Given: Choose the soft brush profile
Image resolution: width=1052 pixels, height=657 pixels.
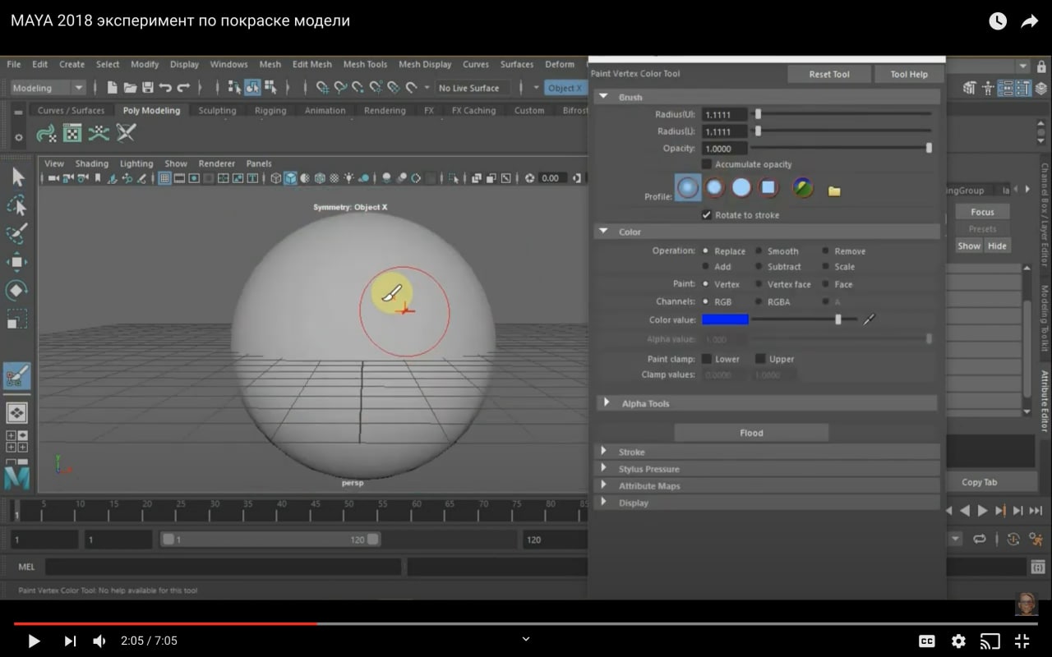Looking at the screenshot, I should coord(715,188).
